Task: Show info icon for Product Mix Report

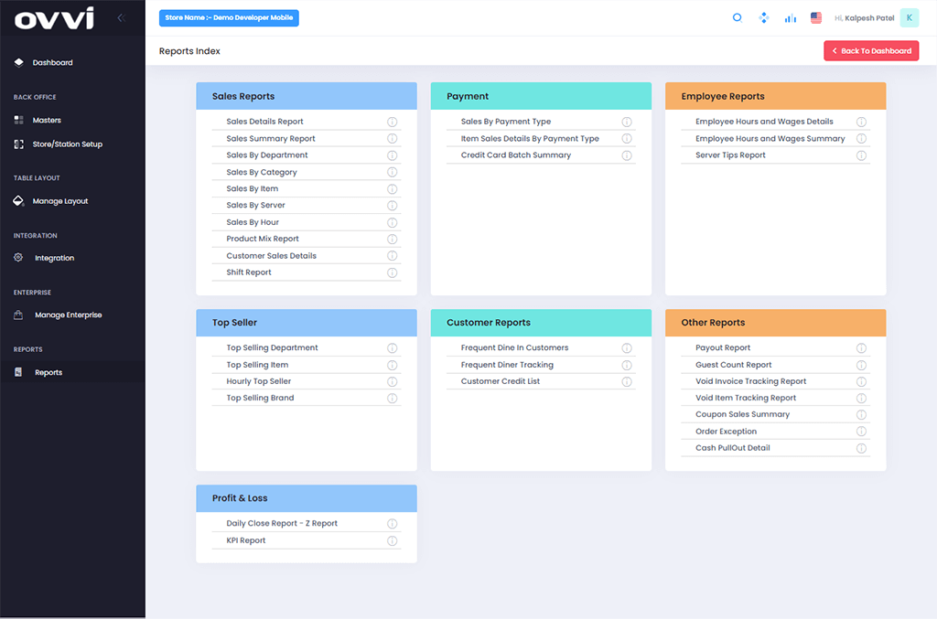Action: pos(392,239)
